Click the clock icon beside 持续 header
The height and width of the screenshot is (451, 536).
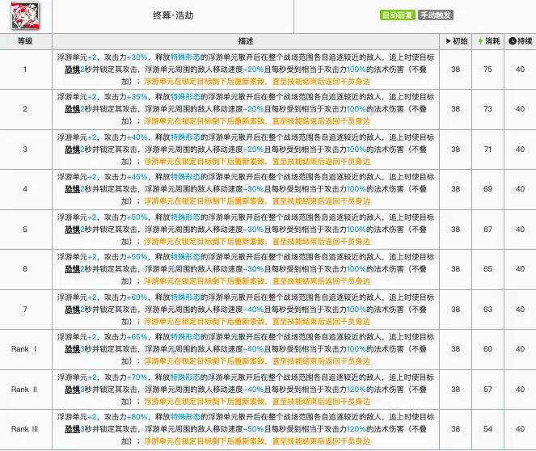(x=513, y=40)
